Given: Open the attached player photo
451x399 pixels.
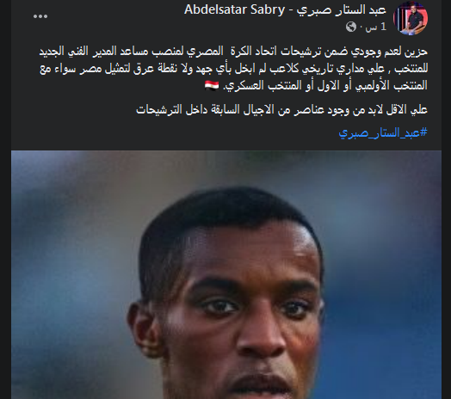Looking at the screenshot, I should tap(226, 274).
